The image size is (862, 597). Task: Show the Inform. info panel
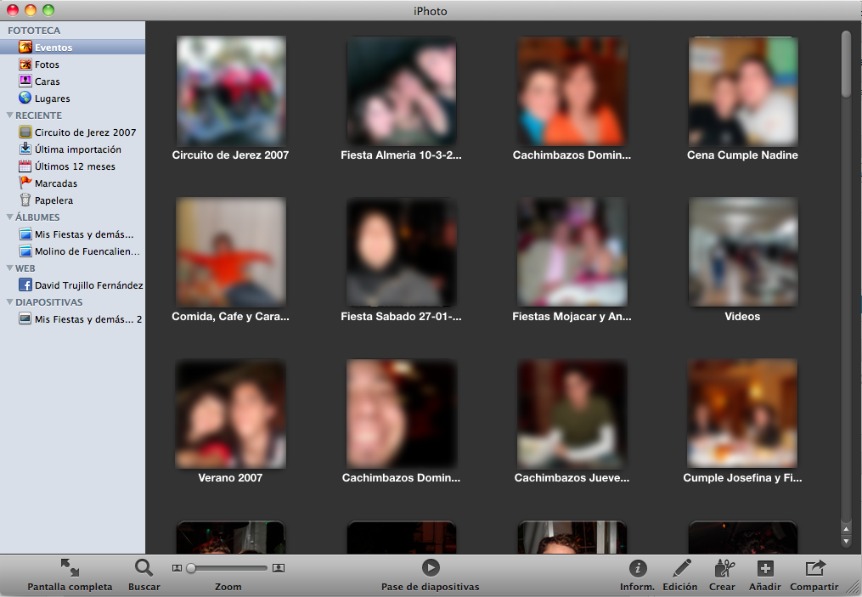[638, 568]
